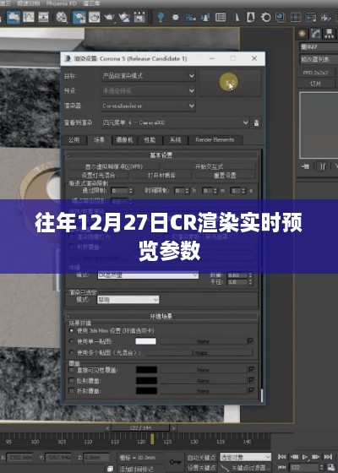338x473 pixels.
Task: Open the Preset dropdown
Action: point(149,90)
